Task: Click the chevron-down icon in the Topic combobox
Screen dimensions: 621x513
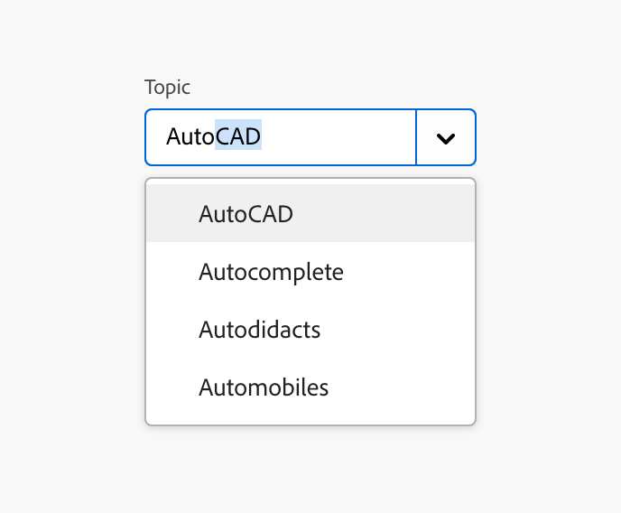Action: pyautogui.click(x=446, y=138)
